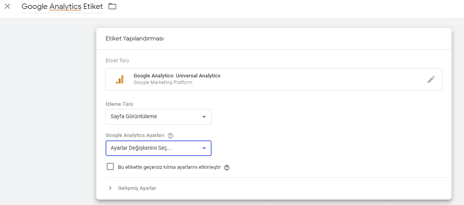Viewport: 464px width, 205px height.
Task: Click the help icon beside Google Analytics Ayarları
Action: pyautogui.click(x=170, y=136)
